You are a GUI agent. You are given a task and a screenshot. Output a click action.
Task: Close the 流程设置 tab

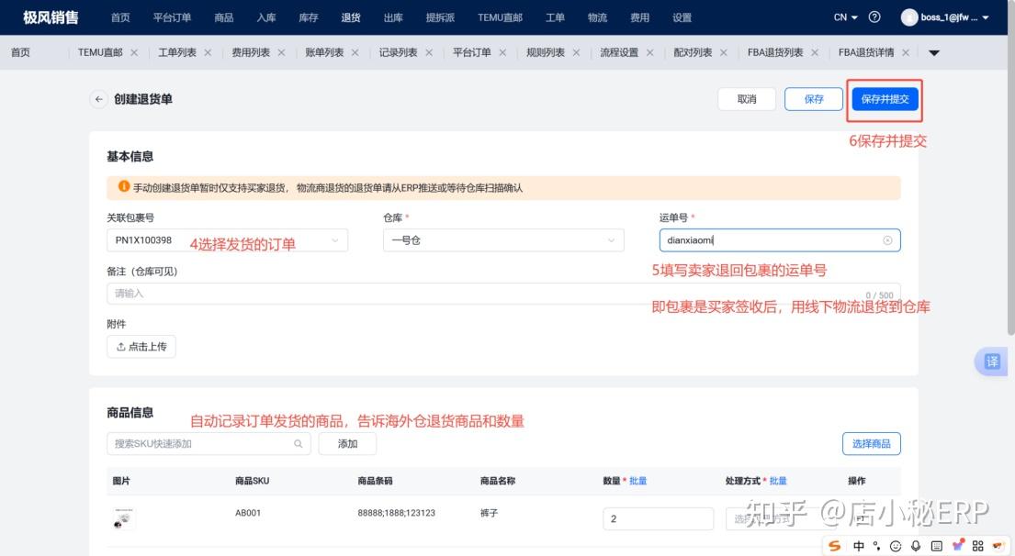pos(650,52)
